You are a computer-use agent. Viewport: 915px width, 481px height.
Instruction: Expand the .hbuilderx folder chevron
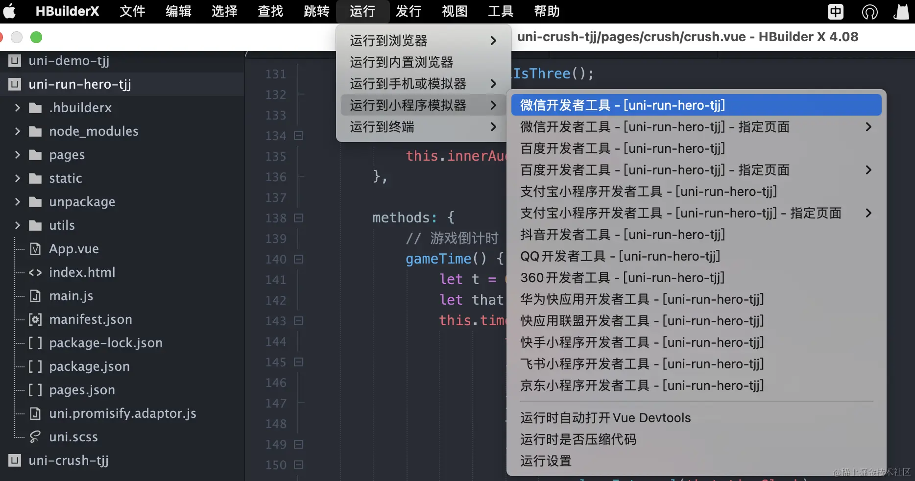(18, 108)
